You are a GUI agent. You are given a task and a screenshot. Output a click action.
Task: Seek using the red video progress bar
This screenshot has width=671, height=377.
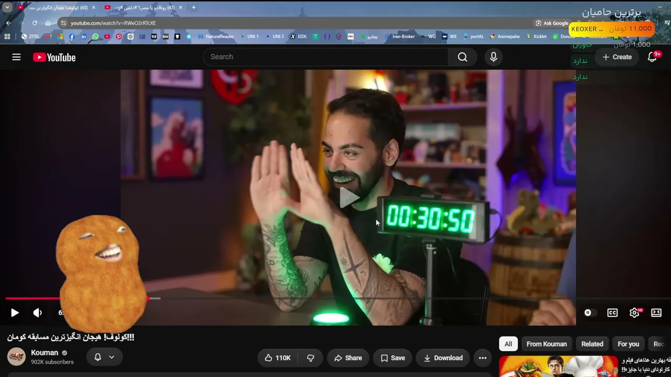point(335,298)
